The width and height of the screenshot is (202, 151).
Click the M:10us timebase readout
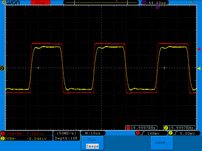click(x=93, y=133)
